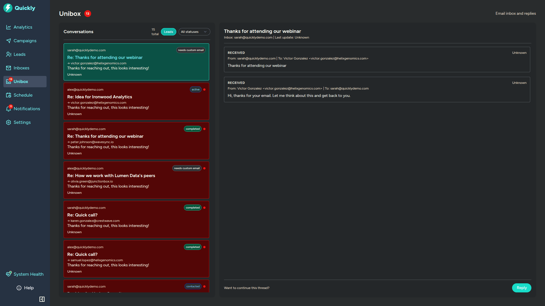This screenshot has height=306, width=545.
Task: Open the Help link in sidebar
Action: 25,288
